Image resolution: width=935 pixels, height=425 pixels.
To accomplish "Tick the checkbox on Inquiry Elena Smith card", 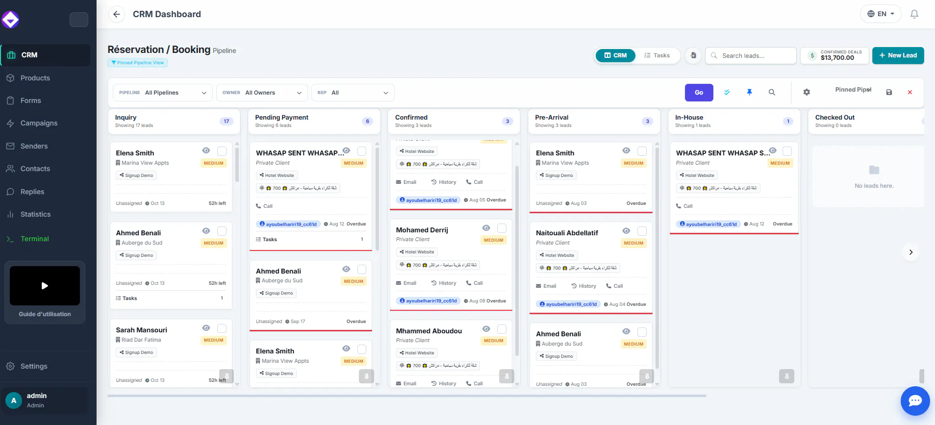I will (x=222, y=151).
